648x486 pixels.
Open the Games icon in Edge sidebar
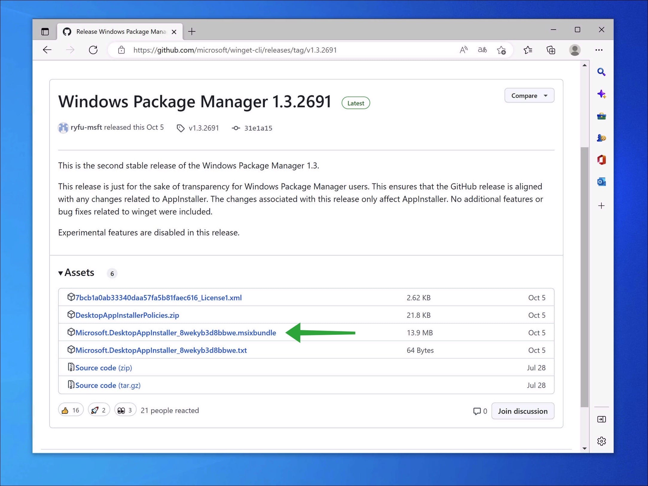601,138
